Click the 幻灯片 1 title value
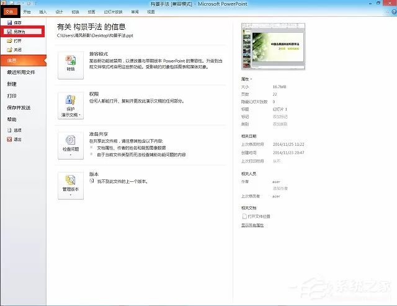The height and width of the screenshot is (306, 397). [280, 109]
